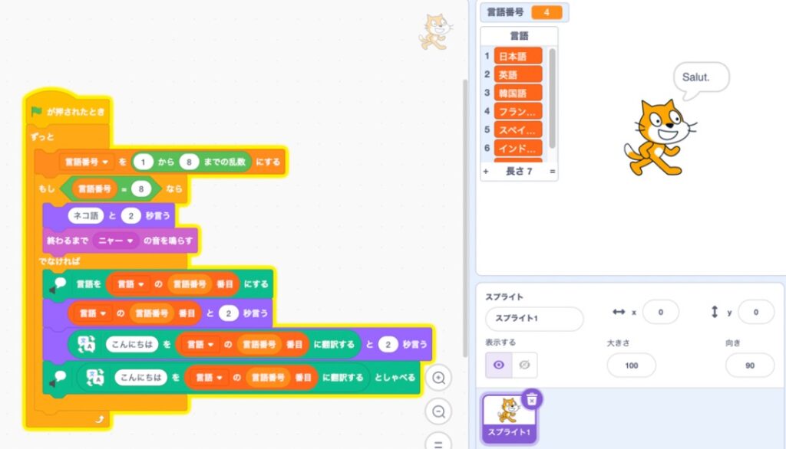Click the cat sprite on the stage
Viewport: 786px width, 449px height.
[659, 137]
